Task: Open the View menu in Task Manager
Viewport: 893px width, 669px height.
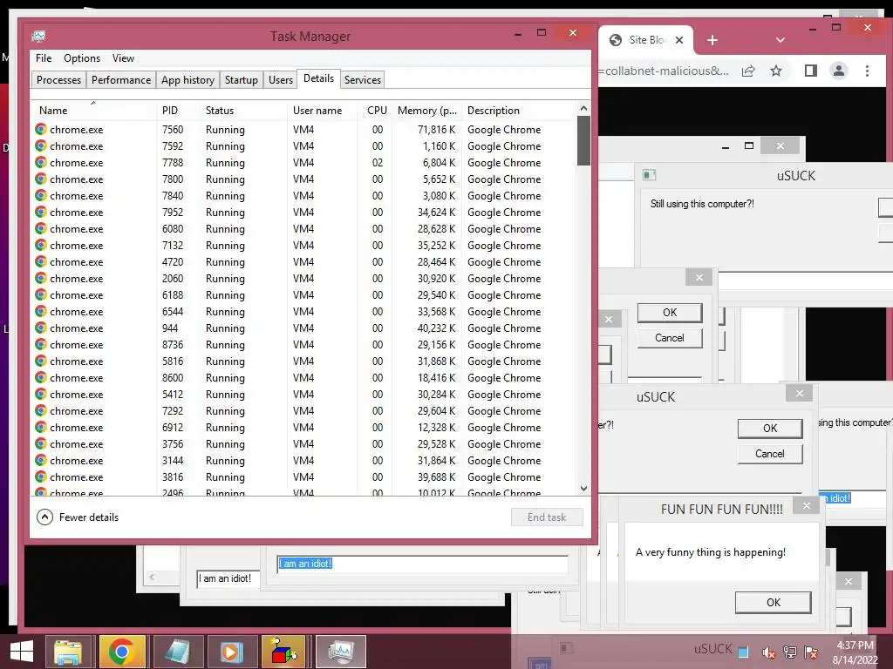Action: click(123, 58)
